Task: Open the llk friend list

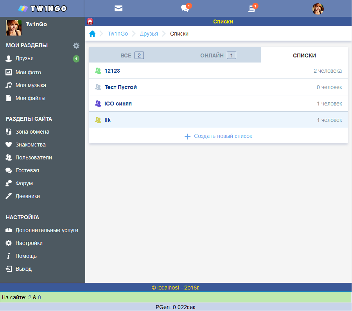Action: pos(218,120)
